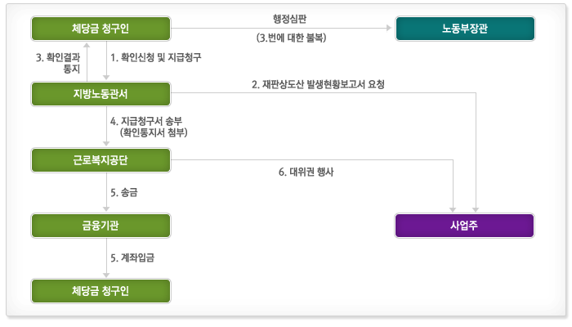The image size is (572, 327).
Task: Select the 근로복지공단 box
Action: click(101, 160)
